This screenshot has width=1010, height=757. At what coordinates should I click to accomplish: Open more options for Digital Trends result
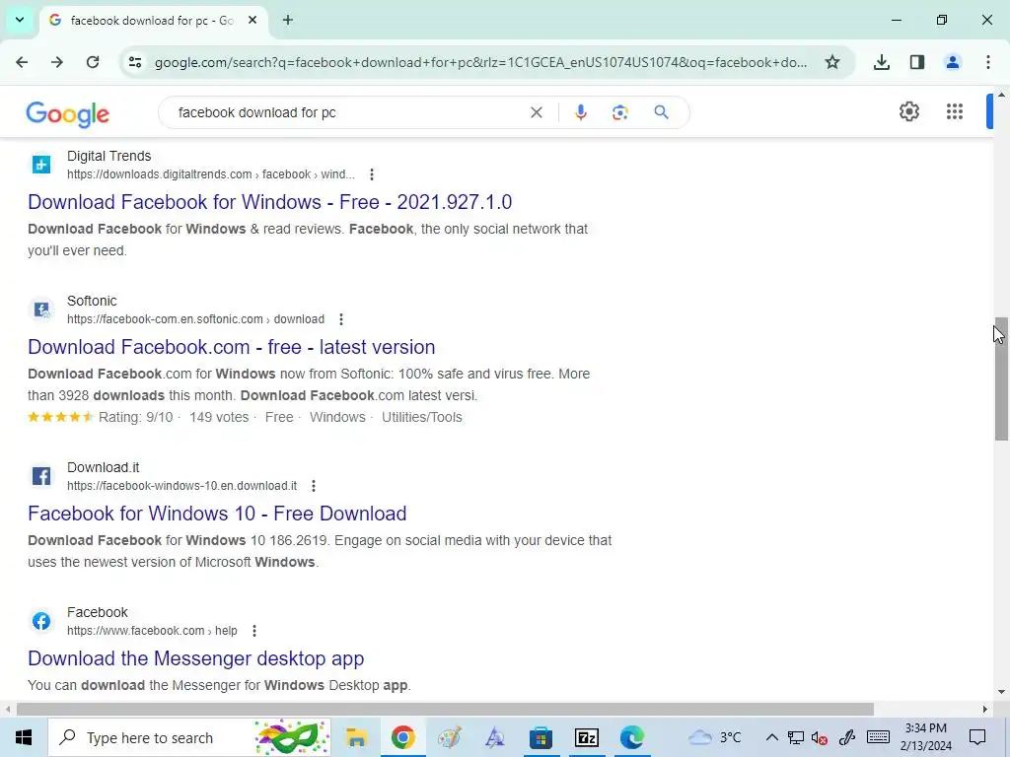pyautogui.click(x=372, y=174)
